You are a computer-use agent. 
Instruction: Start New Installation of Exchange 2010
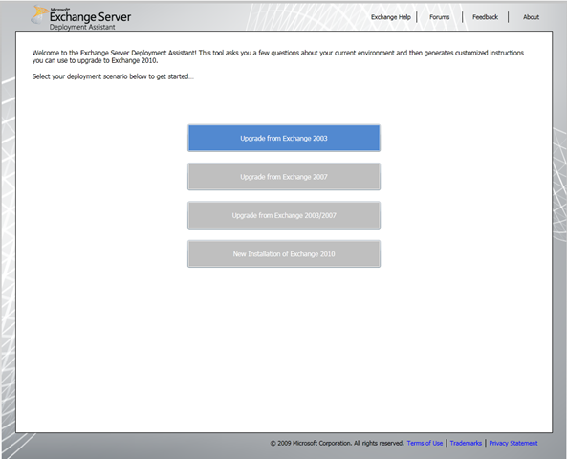tap(284, 254)
